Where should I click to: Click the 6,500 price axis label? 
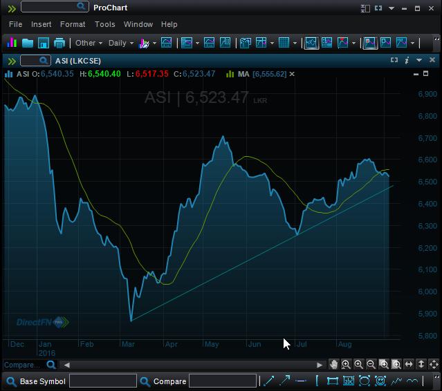pos(427,182)
